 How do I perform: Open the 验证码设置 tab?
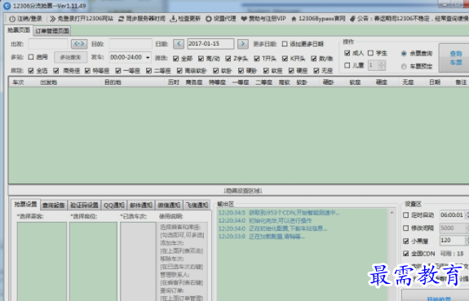(x=84, y=206)
